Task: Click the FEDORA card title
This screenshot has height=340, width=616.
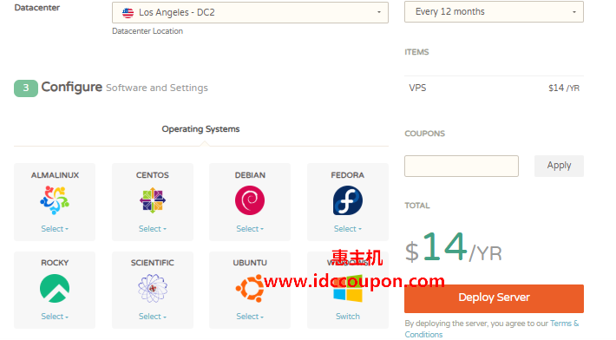Action: pyautogui.click(x=348, y=175)
